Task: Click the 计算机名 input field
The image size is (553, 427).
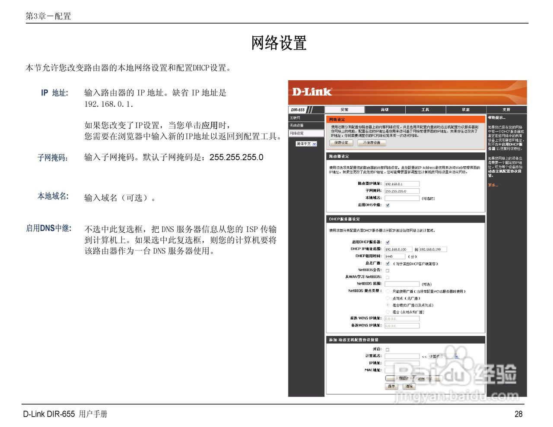Action: tap(402, 356)
